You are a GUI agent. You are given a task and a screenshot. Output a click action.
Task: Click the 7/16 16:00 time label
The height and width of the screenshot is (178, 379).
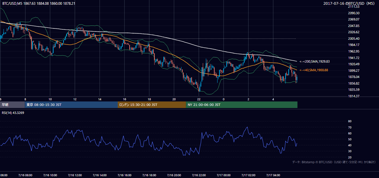(x=124, y=175)
